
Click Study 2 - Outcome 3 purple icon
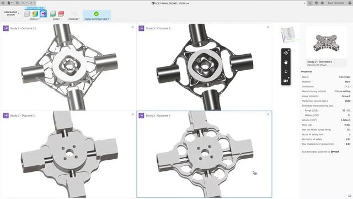coord(141,28)
